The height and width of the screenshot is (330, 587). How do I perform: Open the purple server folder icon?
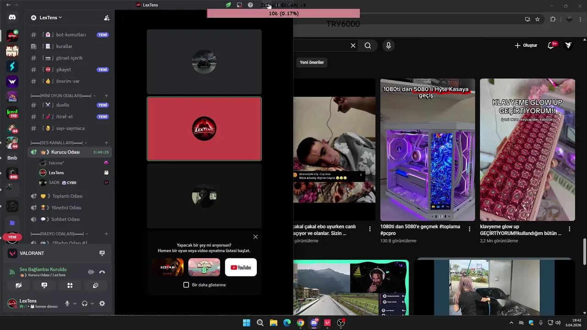pos(12,223)
